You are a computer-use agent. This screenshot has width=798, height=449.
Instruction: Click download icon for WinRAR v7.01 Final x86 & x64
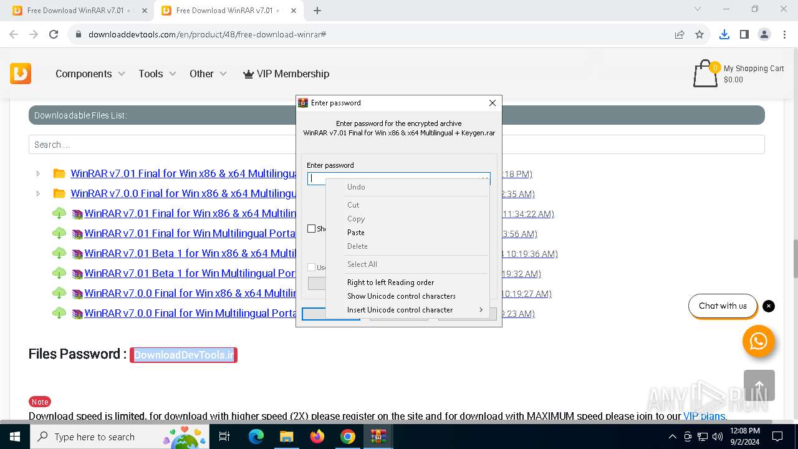tap(59, 214)
